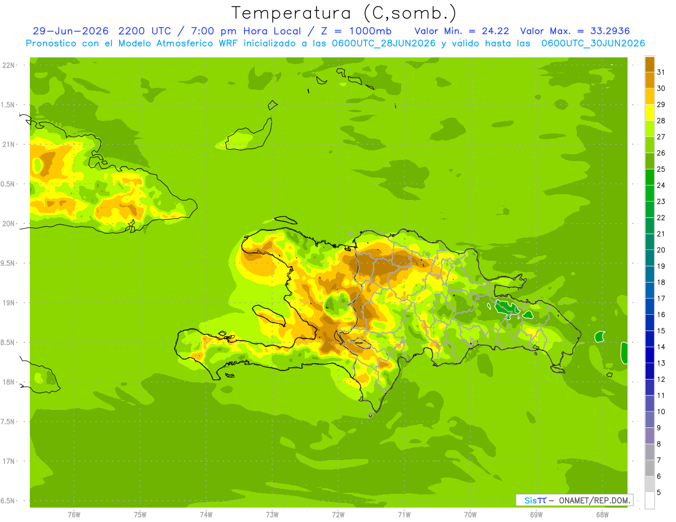
Task: Click the "Temperatura (C,somb.)" chart title
Action: coord(344,13)
